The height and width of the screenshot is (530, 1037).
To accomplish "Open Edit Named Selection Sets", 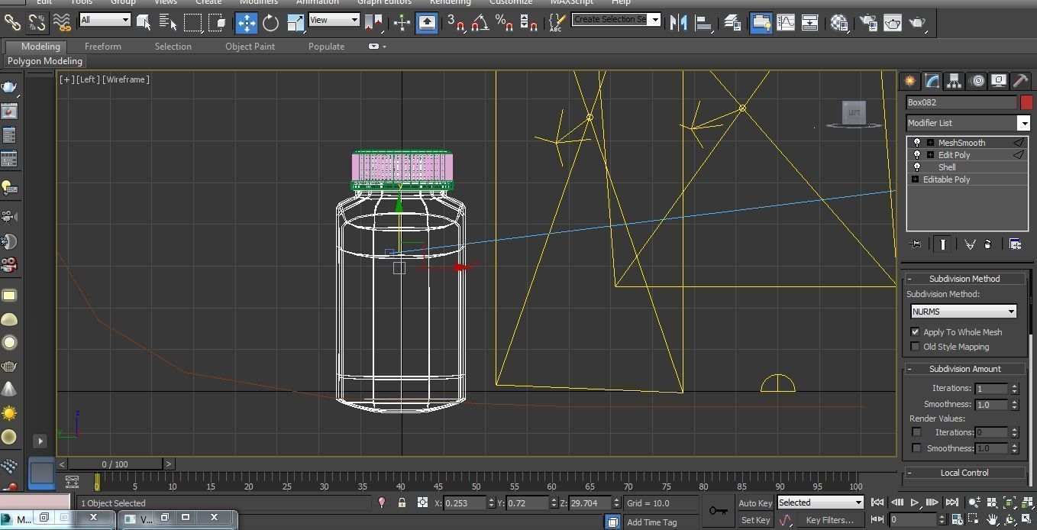I will coord(557,23).
